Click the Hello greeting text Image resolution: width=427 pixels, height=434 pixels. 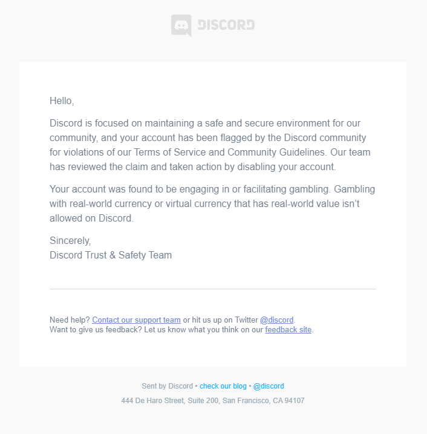[x=62, y=100]
